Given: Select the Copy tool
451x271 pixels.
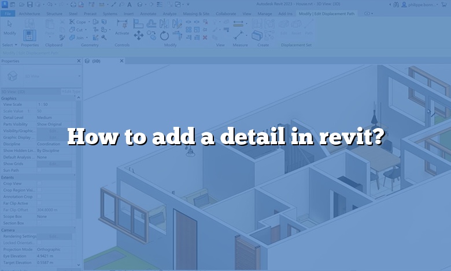Looking at the screenshot, I should click(x=151, y=36).
